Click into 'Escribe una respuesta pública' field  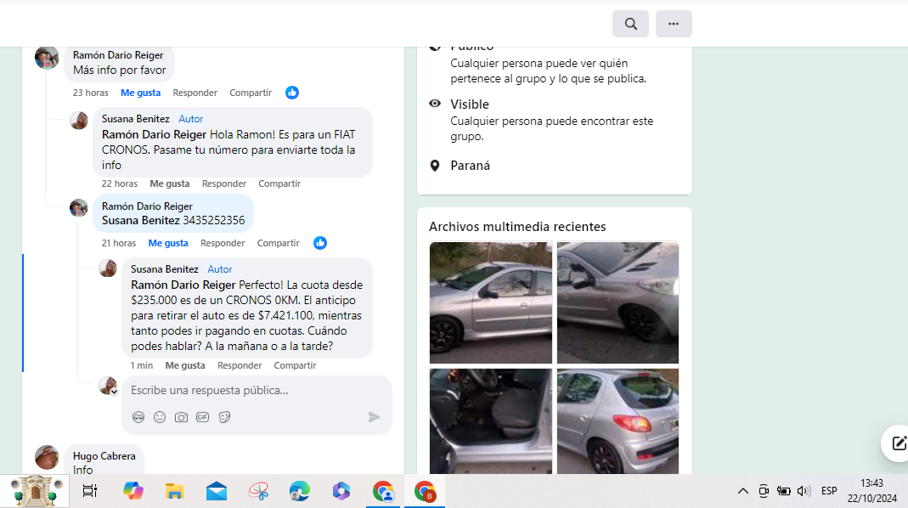(x=257, y=391)
